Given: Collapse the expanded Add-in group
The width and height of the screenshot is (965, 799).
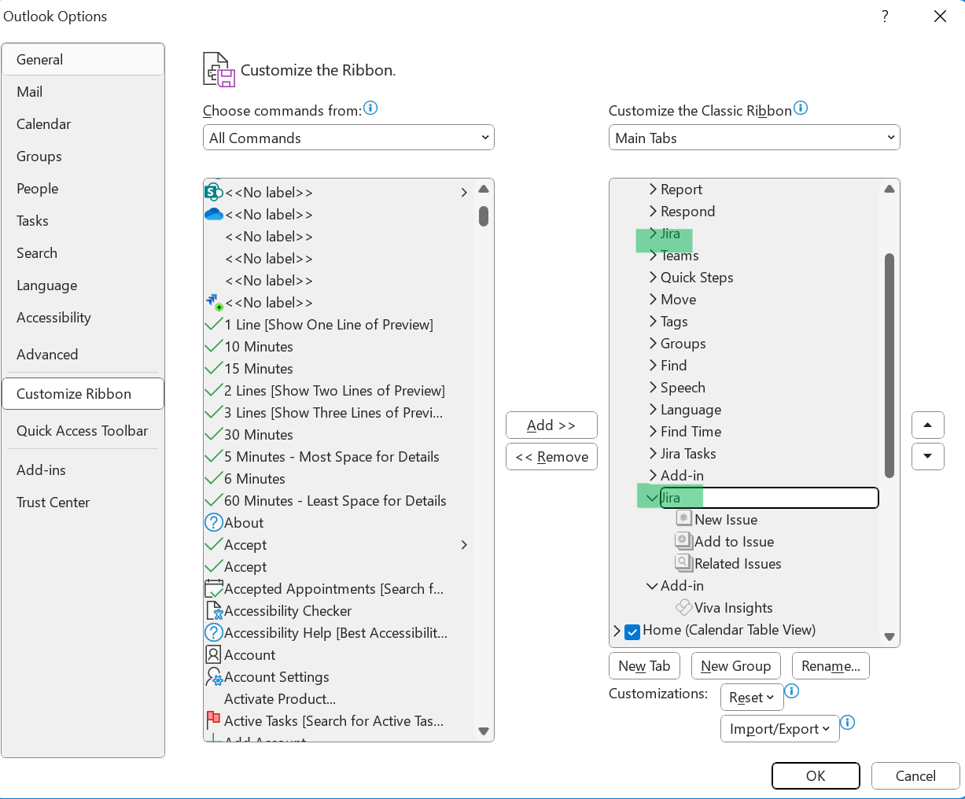Looking at the screenshot, I should point(652,586).
